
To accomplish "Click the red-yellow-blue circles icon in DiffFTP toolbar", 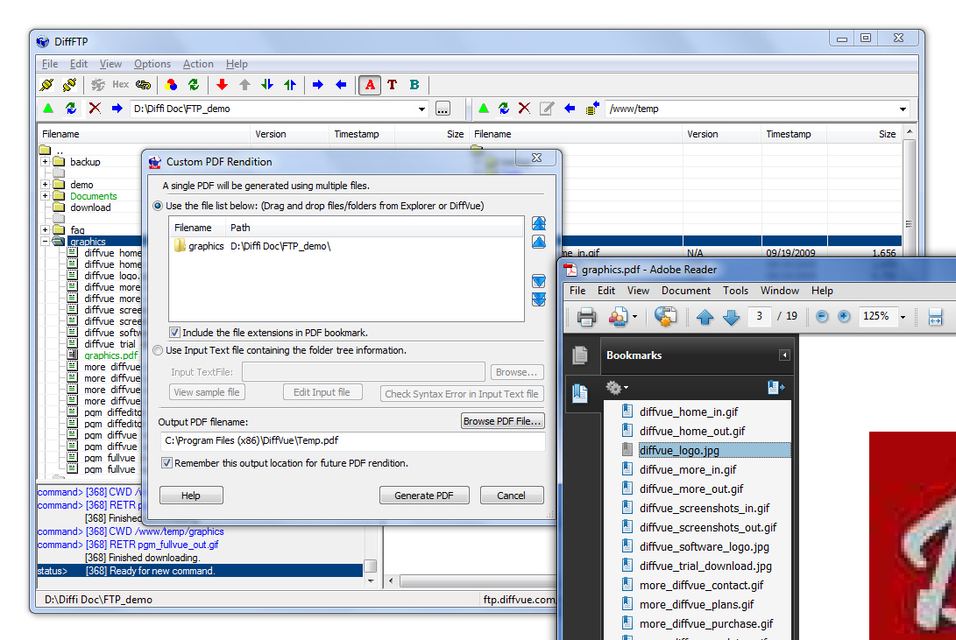I will (172, 85).
